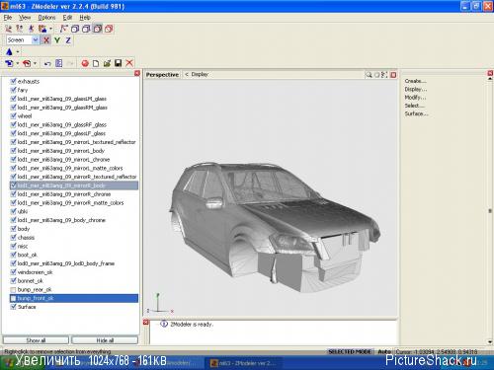Expand the Select... command group

(414, 106)
